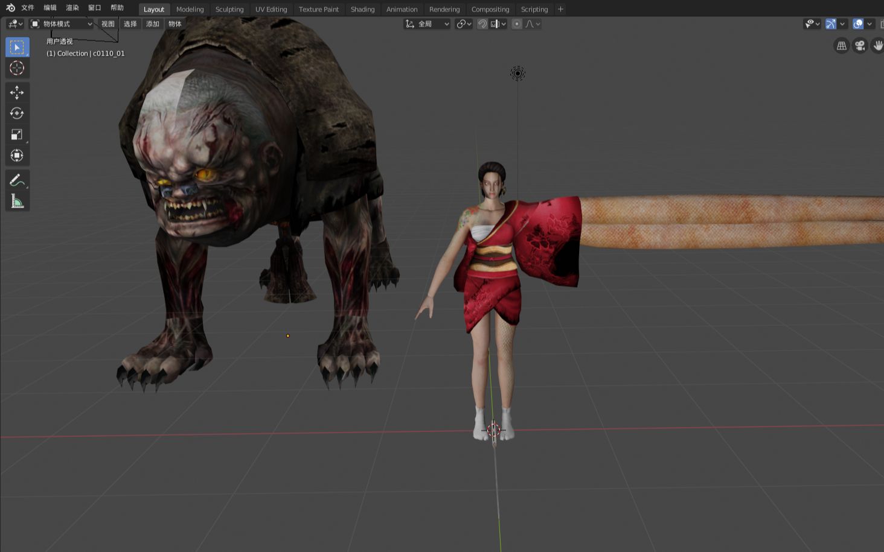Click the Collection | c0110_01 label

coord(86,54)
